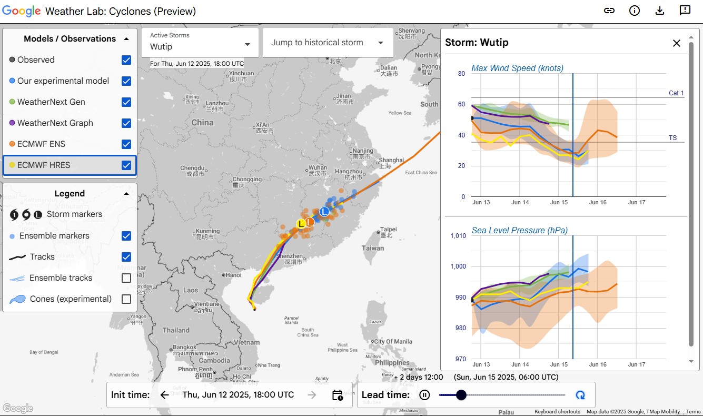Enable Cones (experimental) checkbox
Screen dimensions: 703x416
(126, 299)
